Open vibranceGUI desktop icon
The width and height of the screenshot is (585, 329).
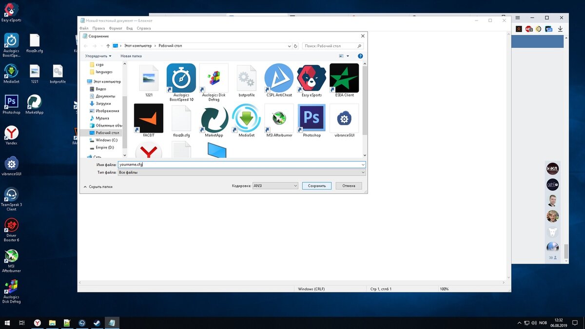pos(11,166)
